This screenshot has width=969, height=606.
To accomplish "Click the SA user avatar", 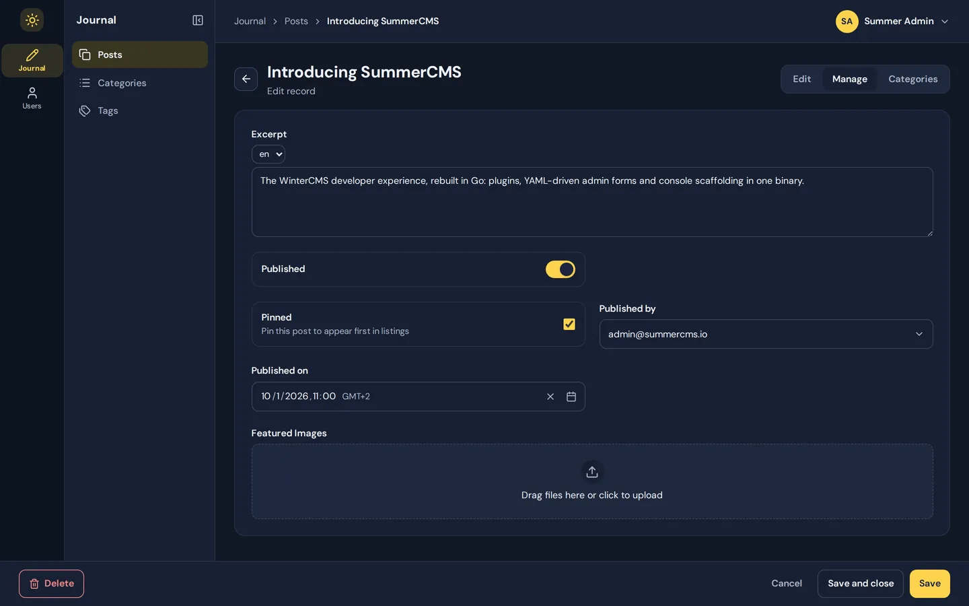I will 847,21.
